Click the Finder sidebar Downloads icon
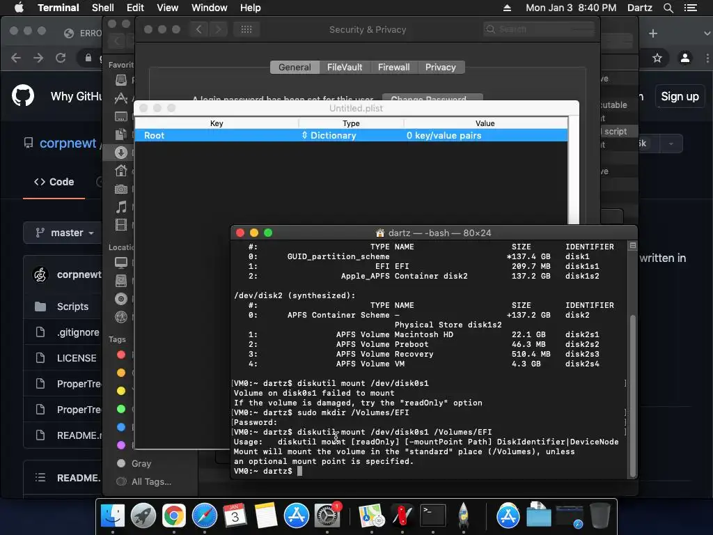 tap(121, 153)
